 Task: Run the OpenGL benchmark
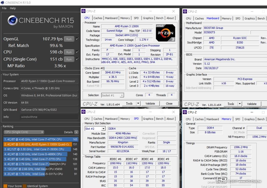(69, 39)
